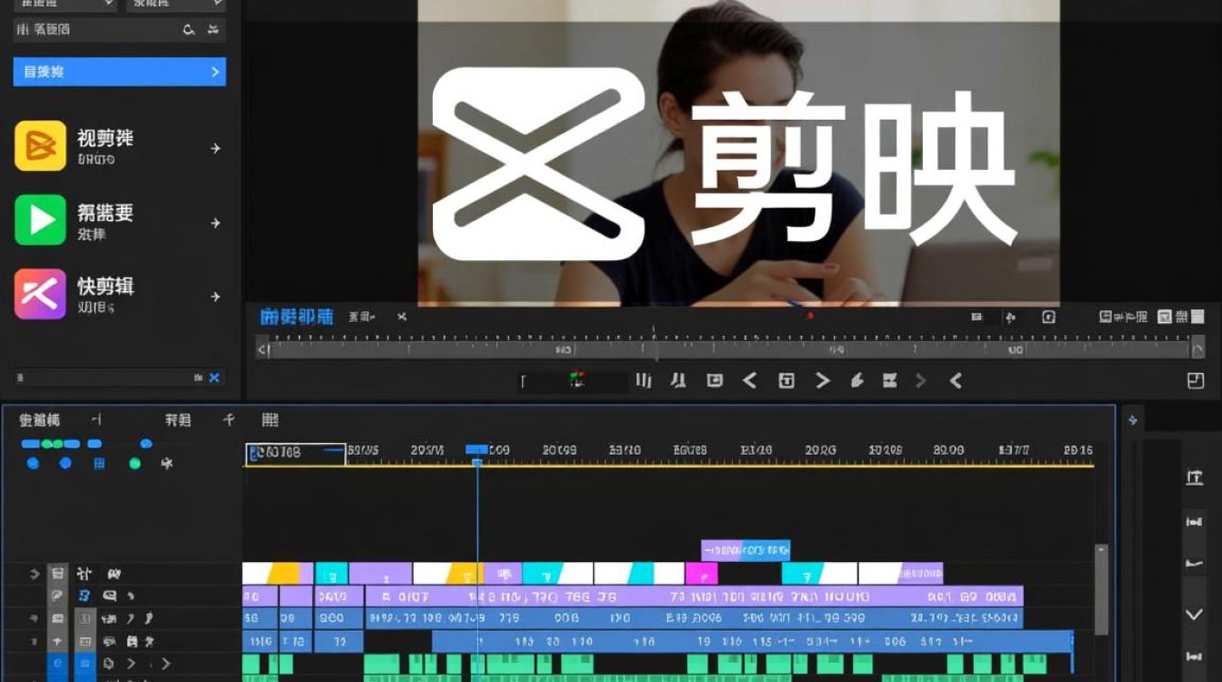1222x682 pixels.
Task: Open the pink-purple 快剪辑 app icon
Action: (x=40, y=294)
